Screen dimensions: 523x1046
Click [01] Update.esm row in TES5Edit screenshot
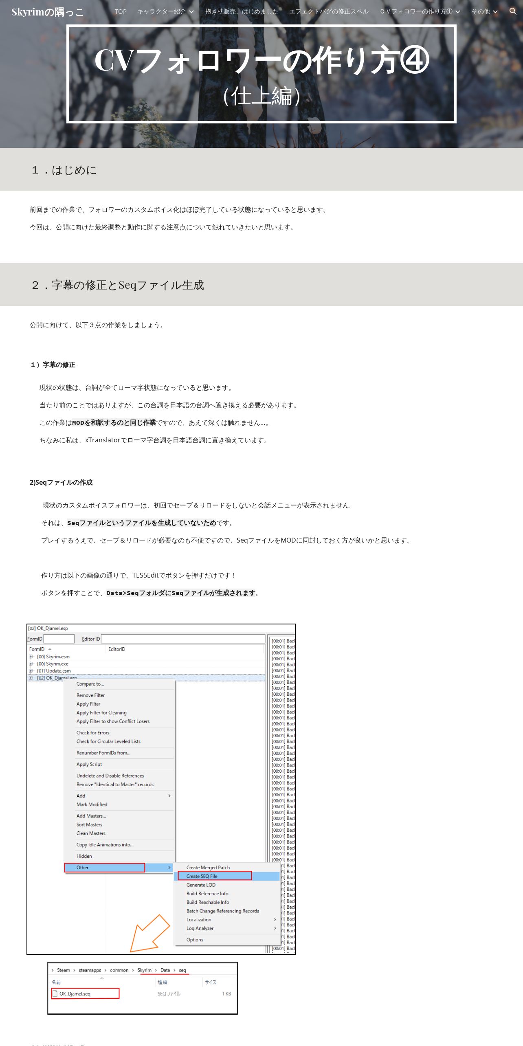54,670
